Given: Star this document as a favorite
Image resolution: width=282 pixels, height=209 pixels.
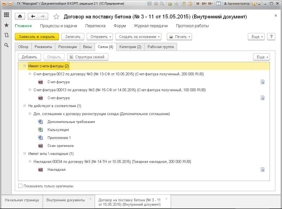Looking at the screenshot, I should point(56,17).
